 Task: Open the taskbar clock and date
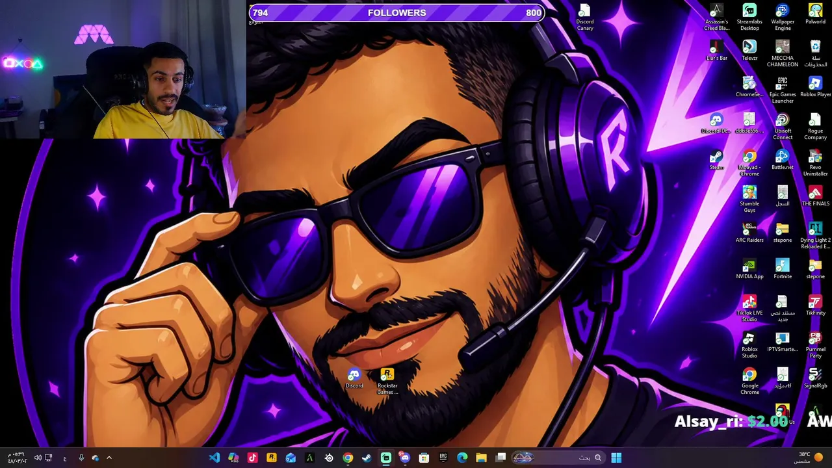pyautogui.click(x=17, y=458)
